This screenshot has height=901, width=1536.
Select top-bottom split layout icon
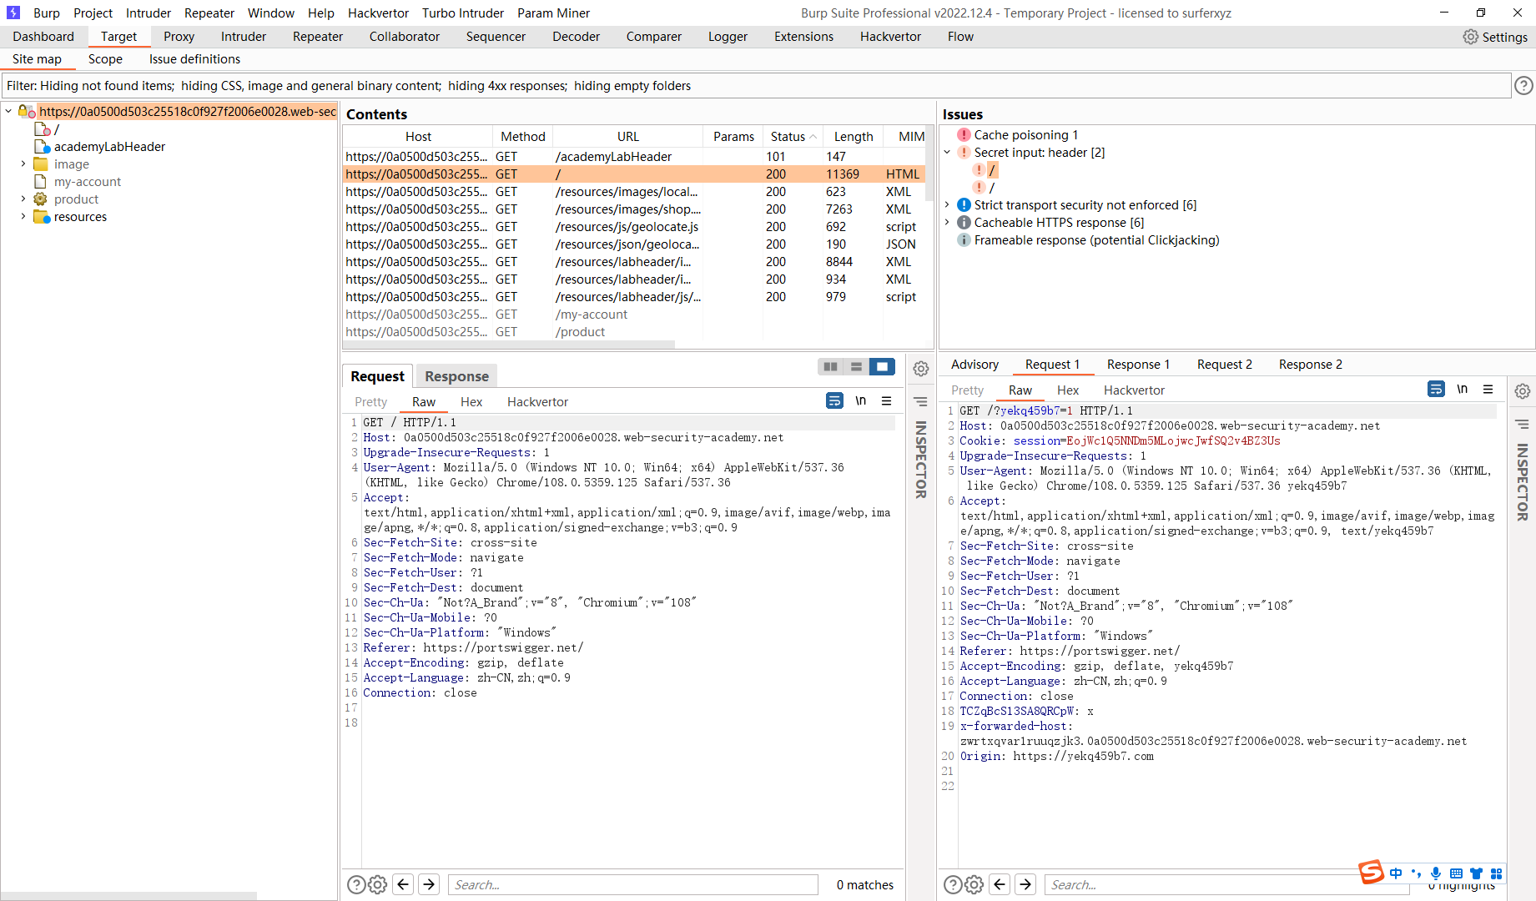[856, 366]
